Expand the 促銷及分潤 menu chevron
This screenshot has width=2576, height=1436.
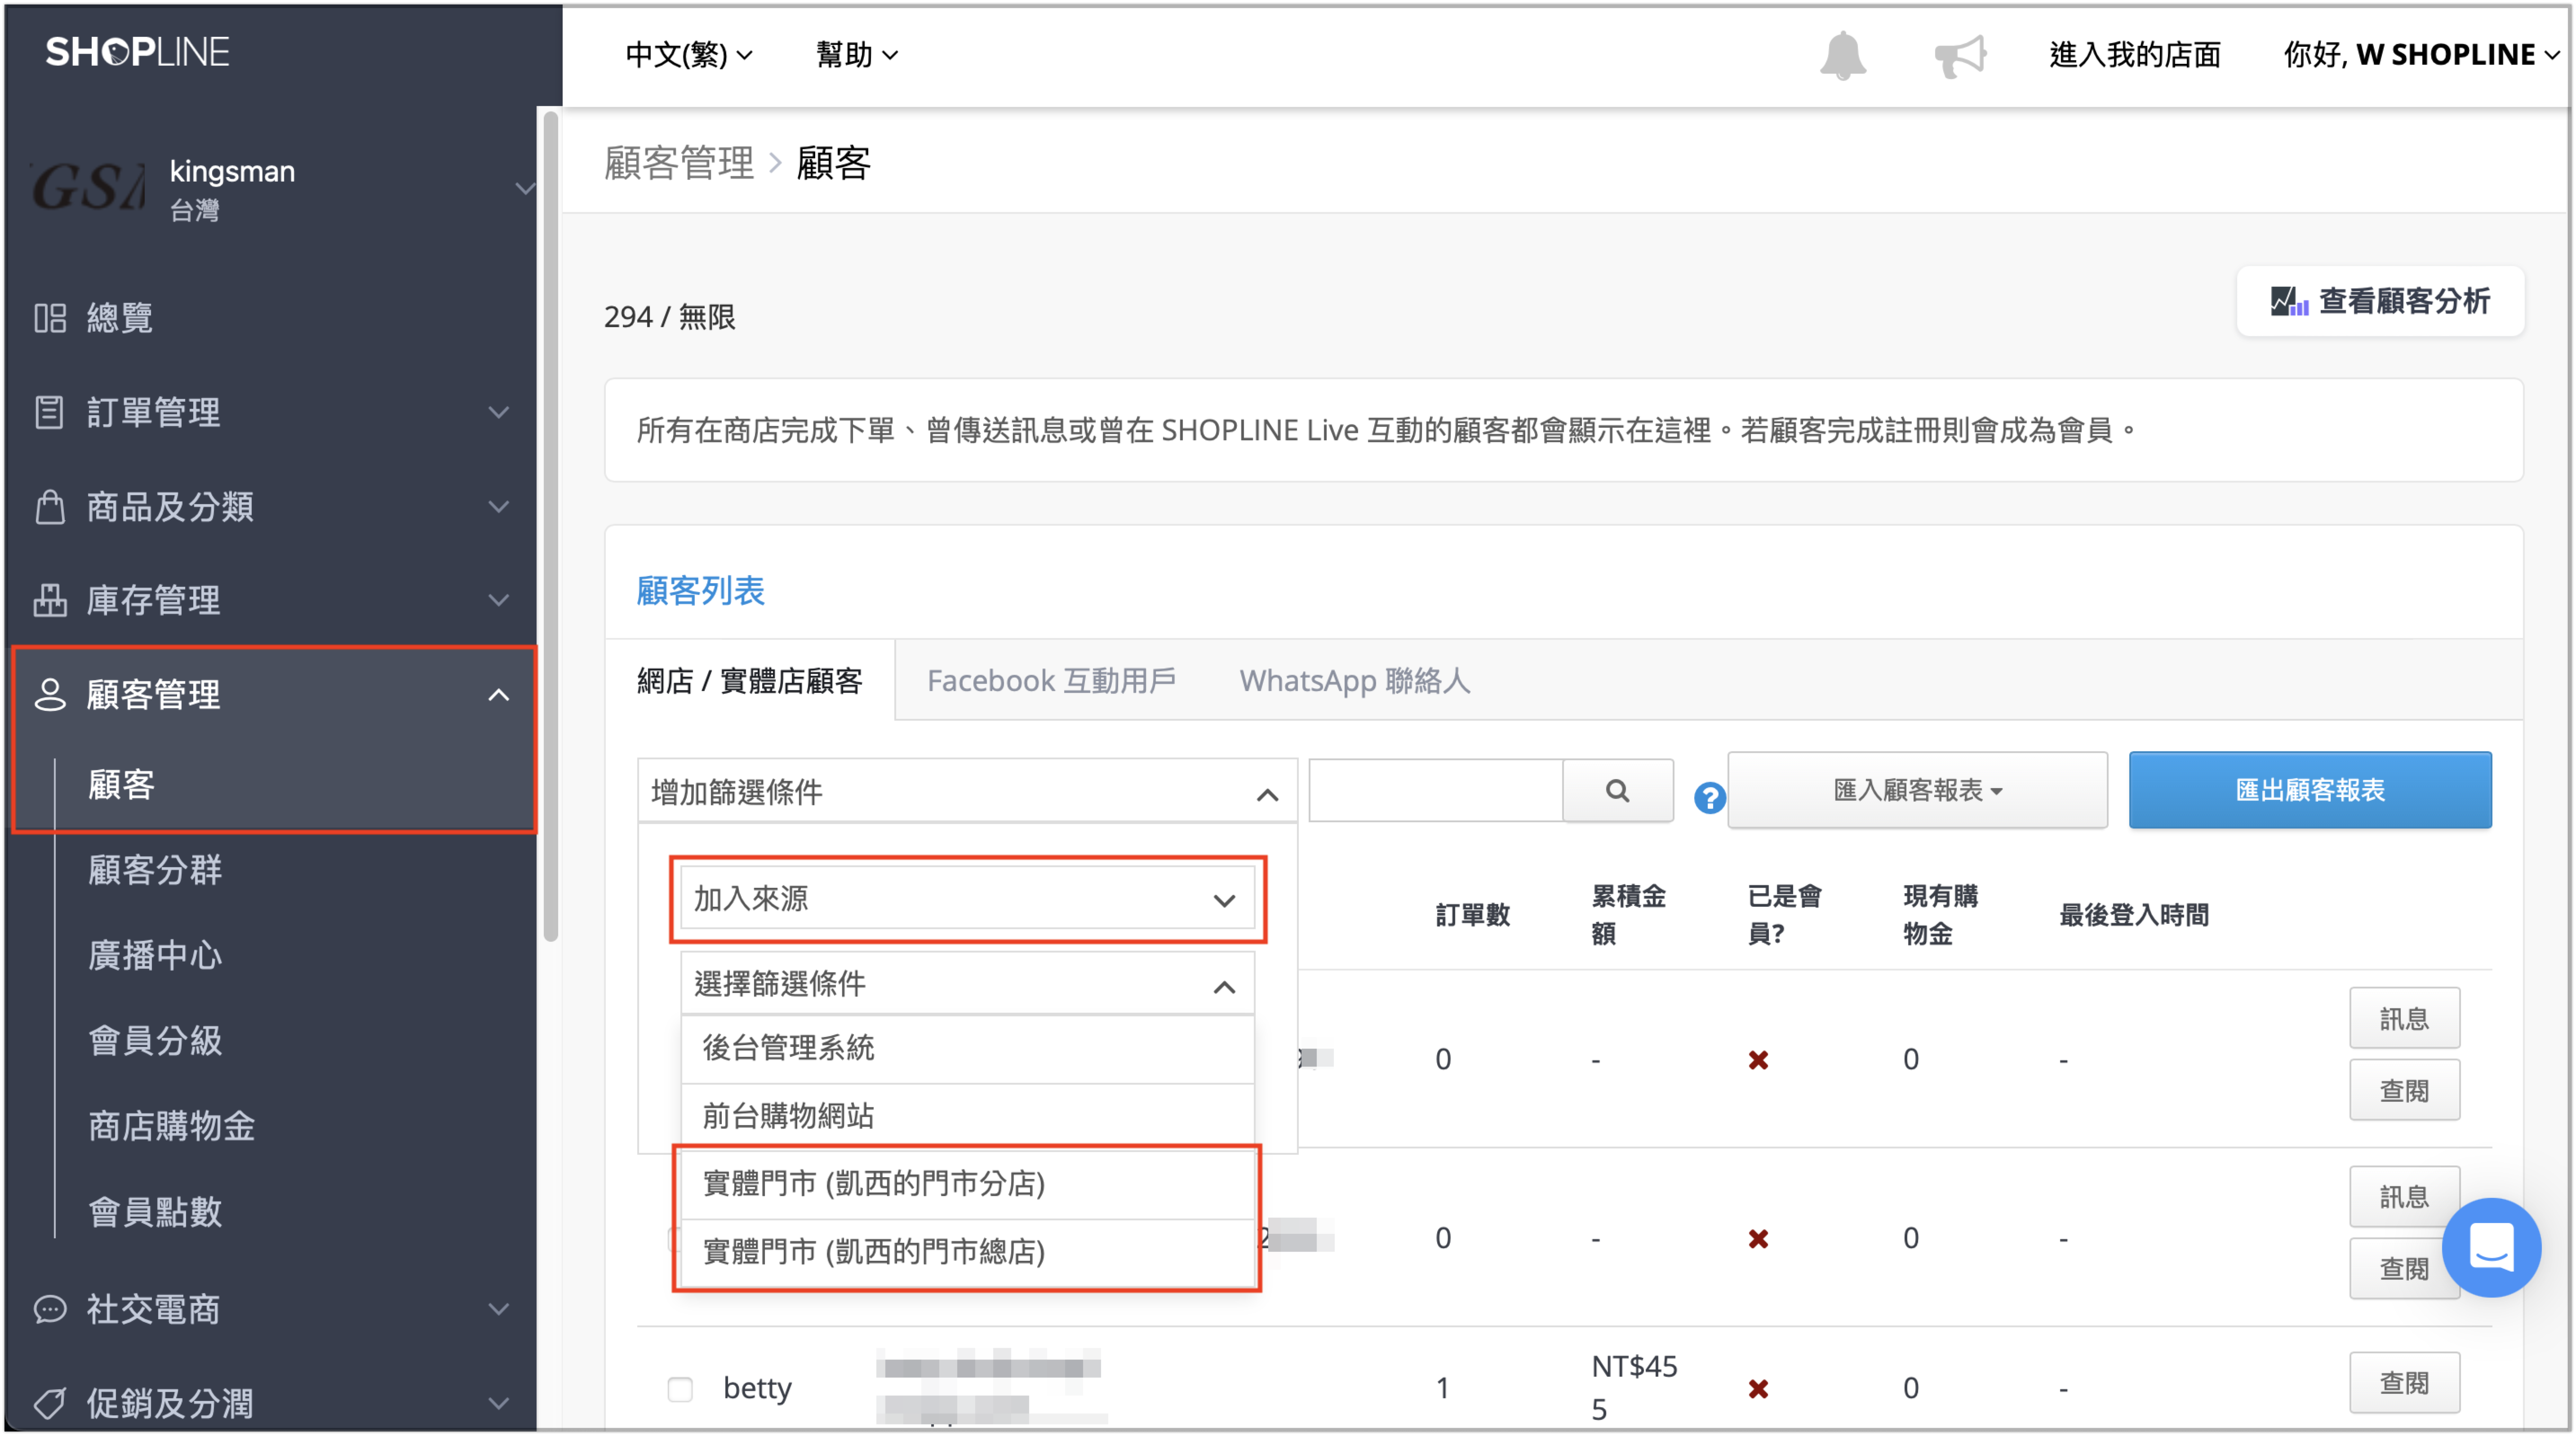pos(498,1403)
